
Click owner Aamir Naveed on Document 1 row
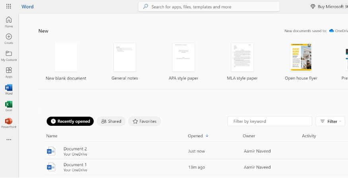click(x=257, y=167)
